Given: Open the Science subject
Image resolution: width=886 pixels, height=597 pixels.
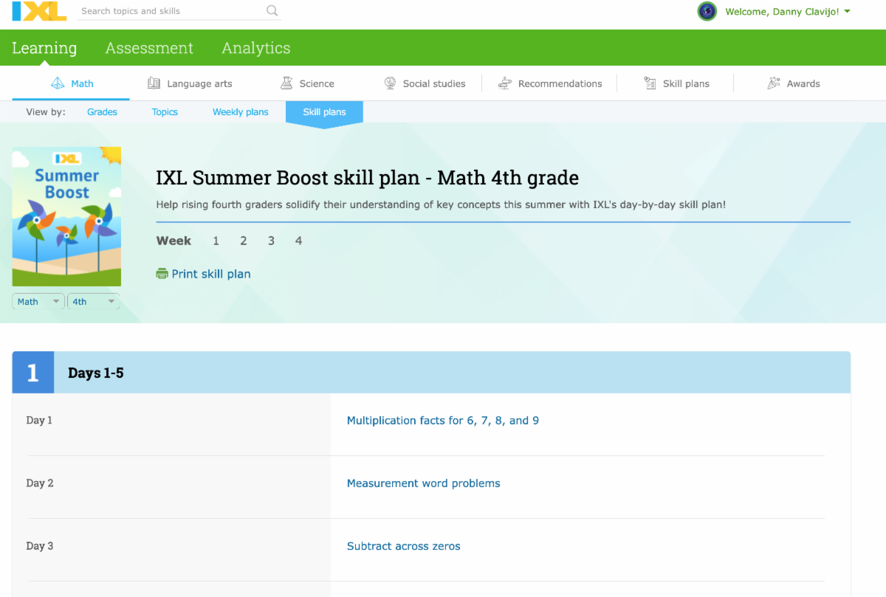Looking at the screenshot, I should tap(307, 83).
